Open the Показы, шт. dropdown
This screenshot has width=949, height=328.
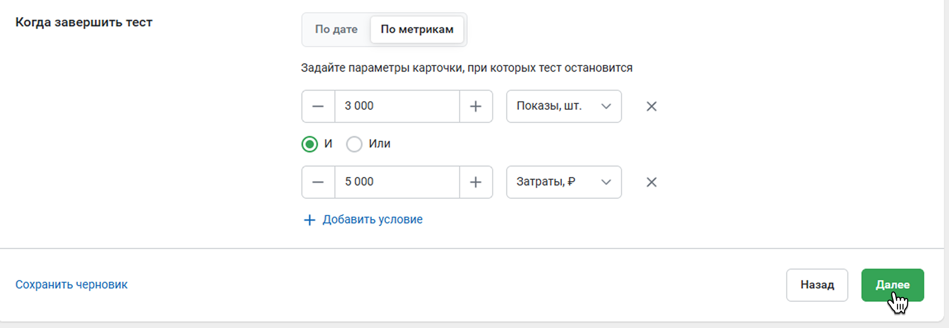[x=564, y=106]
